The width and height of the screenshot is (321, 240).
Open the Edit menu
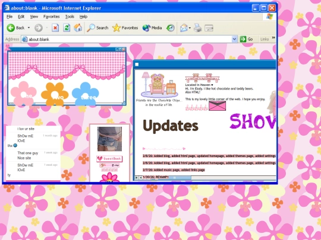point(21,17)
